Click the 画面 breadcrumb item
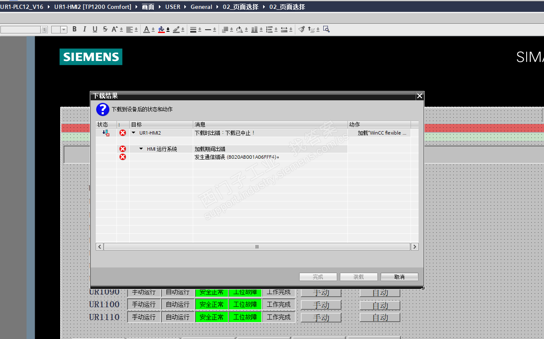This screenshot has height=339, width=544. pos(148,7)
